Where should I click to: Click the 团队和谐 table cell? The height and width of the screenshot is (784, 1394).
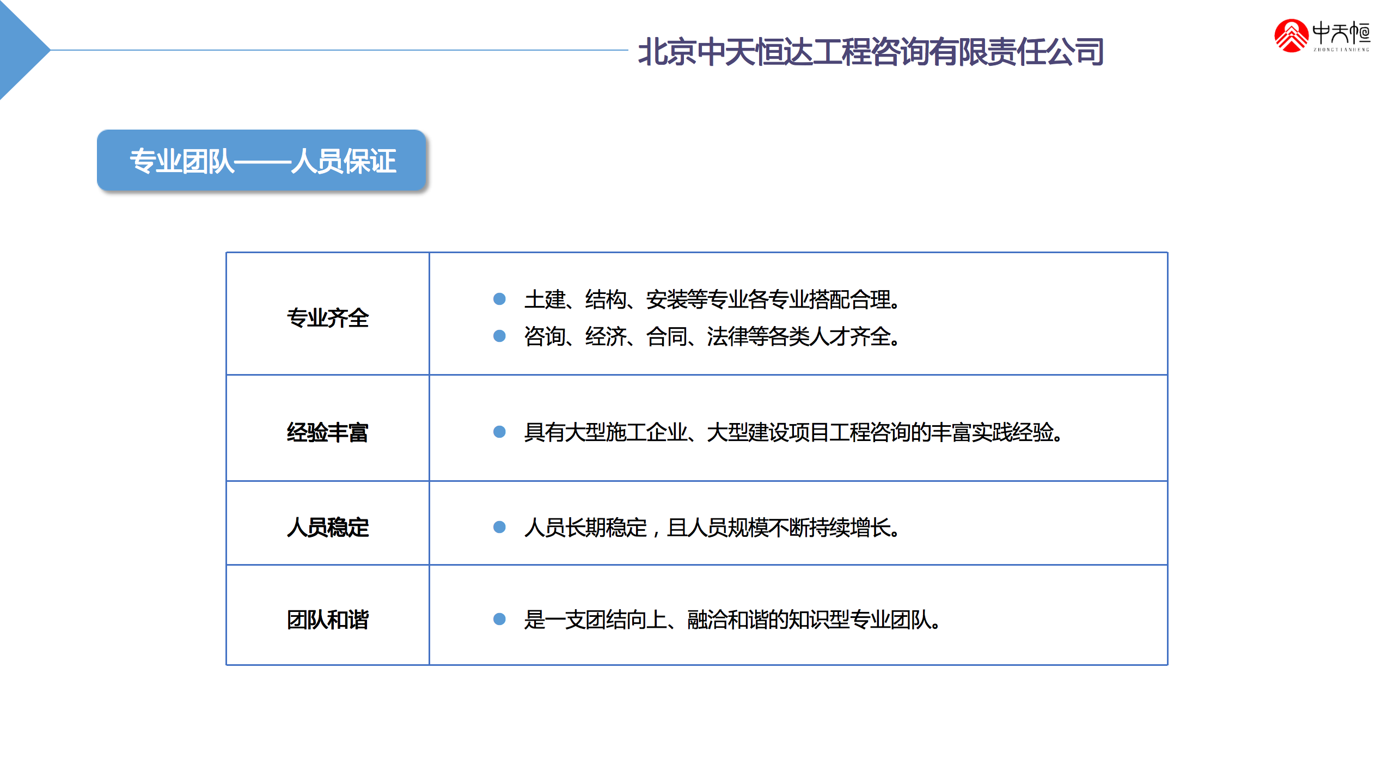(x=328, y=615)
